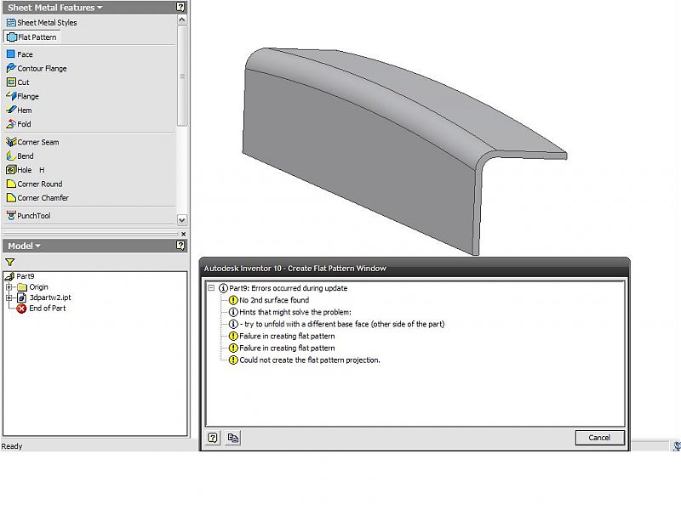
Task: Click panel scrollbar up arrow
Action: coord(182,20)
